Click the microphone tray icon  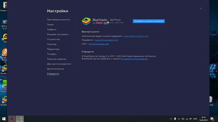pyautogui.click(x=175, y=119)
